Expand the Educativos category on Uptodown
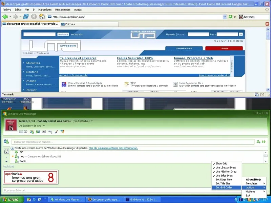Viewport: 271px width, 203px height. 33,63
